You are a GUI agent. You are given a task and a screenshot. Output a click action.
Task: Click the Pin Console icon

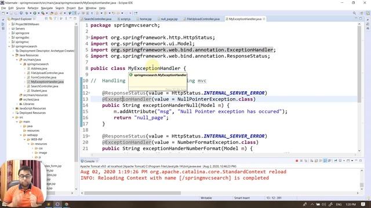pyautogui.click(x=336, y=161)
